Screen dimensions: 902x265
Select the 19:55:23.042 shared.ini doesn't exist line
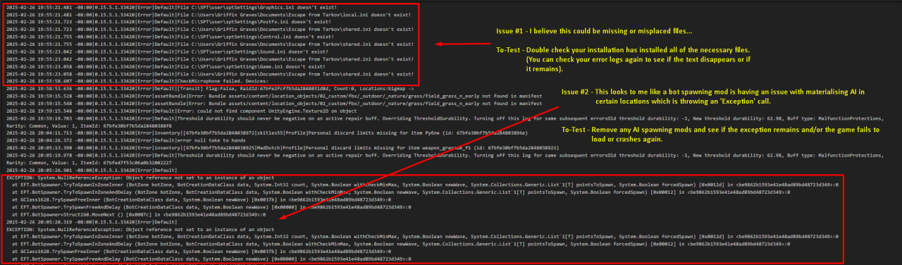coord(209,60)
